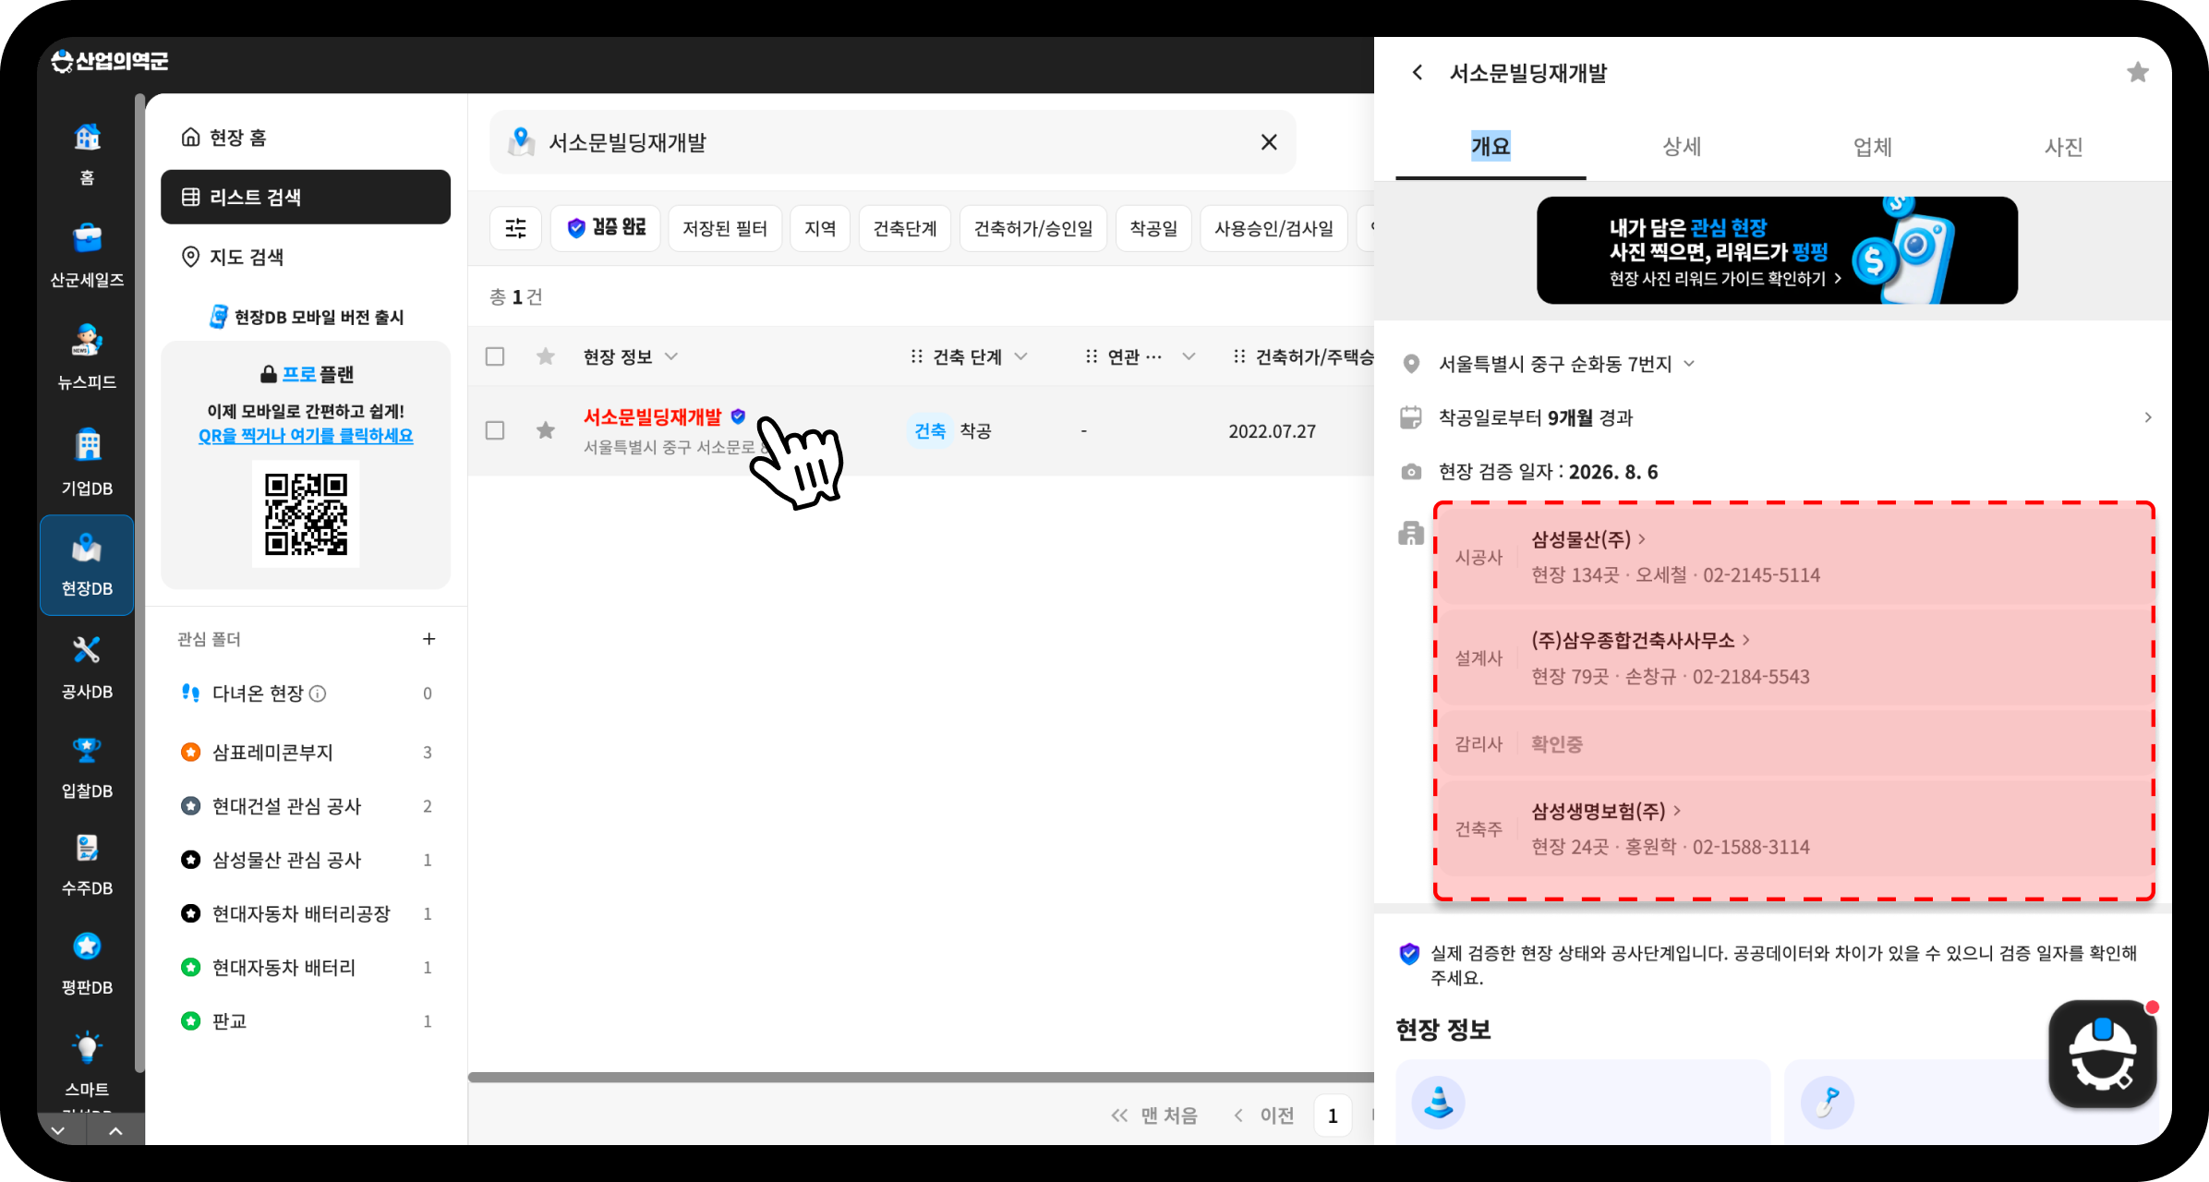
Task: Go to 이전 page
Action: pos(1264,1116)
